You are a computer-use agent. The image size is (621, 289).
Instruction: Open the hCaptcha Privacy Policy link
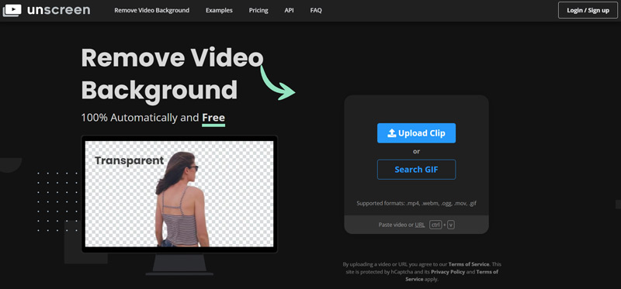(448, 272)
